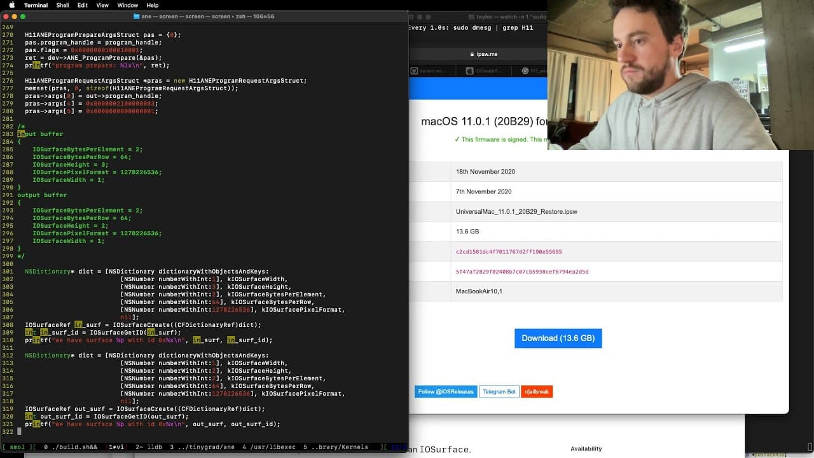814x458 pixels.
Task: Click the MacBookAir10,1 device cell
Action: [479, 291]
